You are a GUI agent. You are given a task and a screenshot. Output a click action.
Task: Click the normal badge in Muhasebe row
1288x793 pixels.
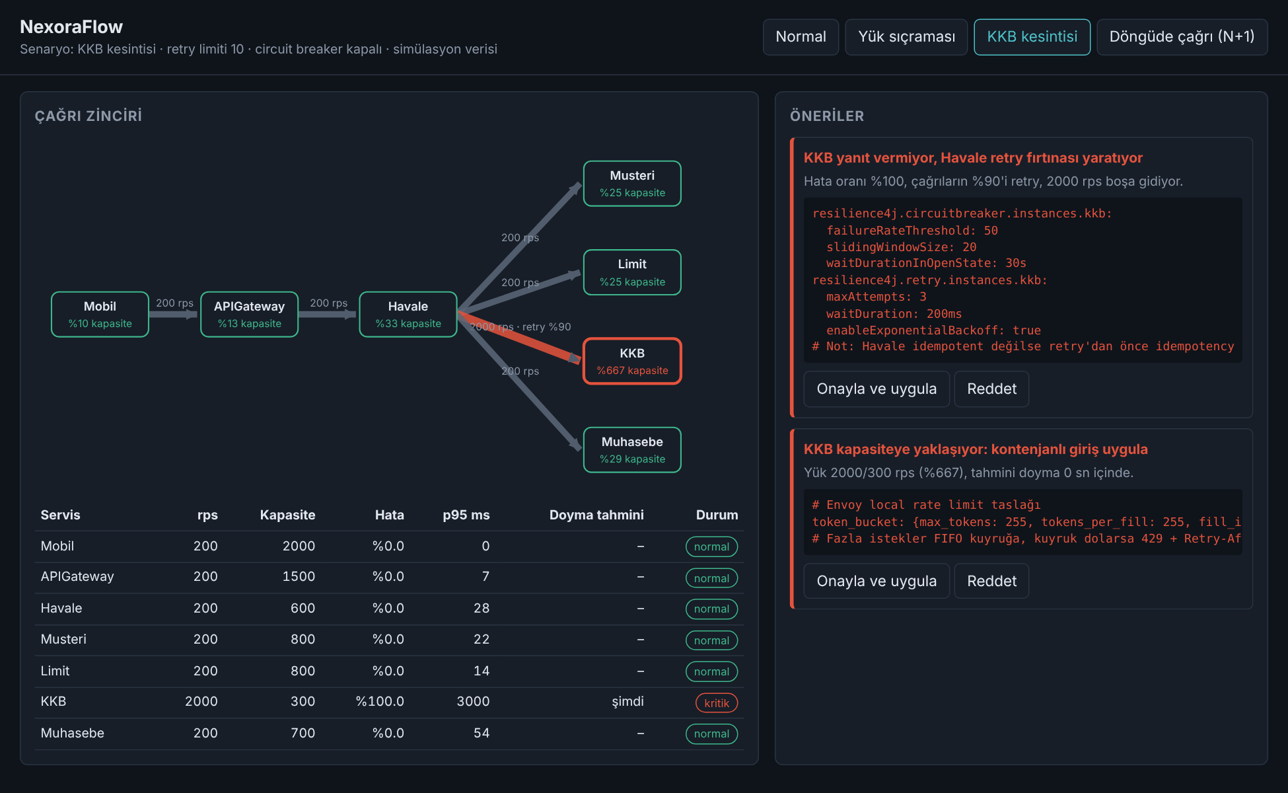711,734
